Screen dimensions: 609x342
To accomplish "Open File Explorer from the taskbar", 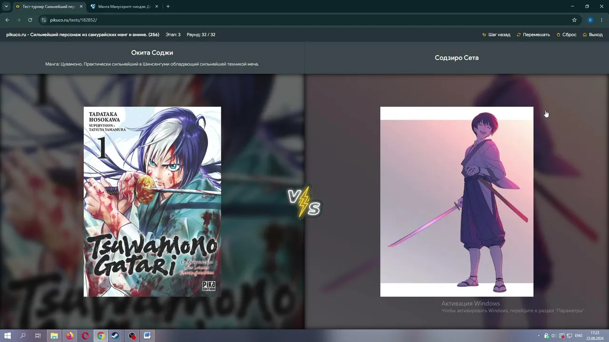I will (54, 336).
